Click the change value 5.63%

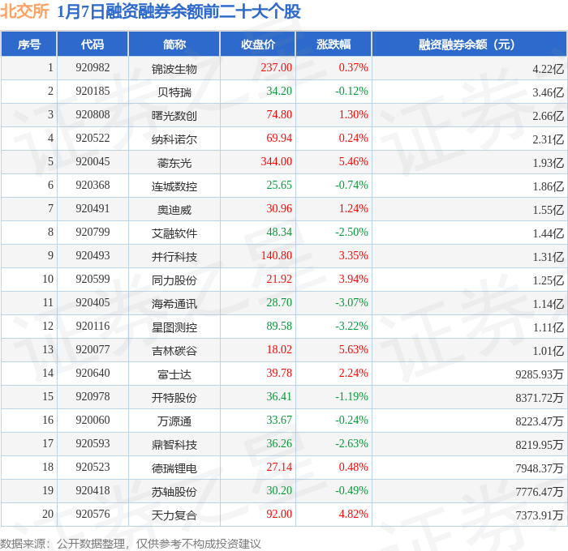[354, 350]
